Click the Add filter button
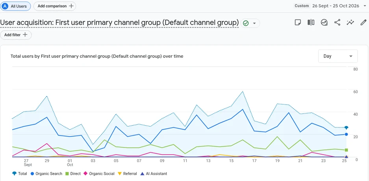Viewport: 369px width, 181px height. [16, 35]
